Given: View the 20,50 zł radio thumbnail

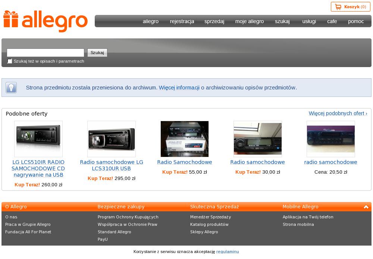Looking at the screenshot, I should click(330, 139).
